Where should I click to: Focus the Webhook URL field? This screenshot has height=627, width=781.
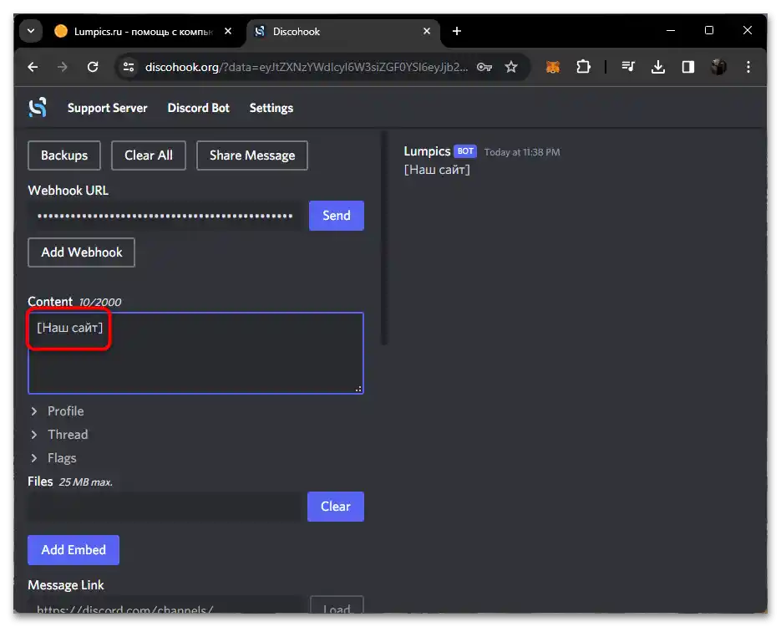coord(165,216)
